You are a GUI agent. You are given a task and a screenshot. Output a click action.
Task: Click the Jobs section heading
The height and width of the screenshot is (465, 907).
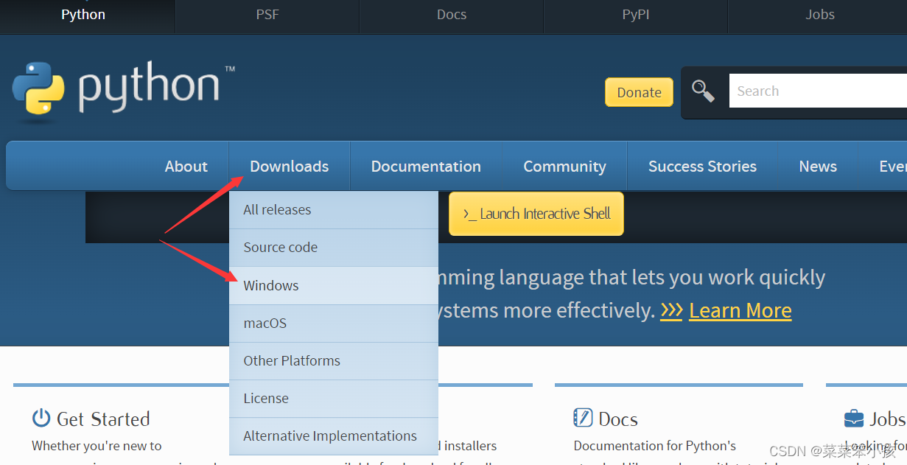pos(887,419)
